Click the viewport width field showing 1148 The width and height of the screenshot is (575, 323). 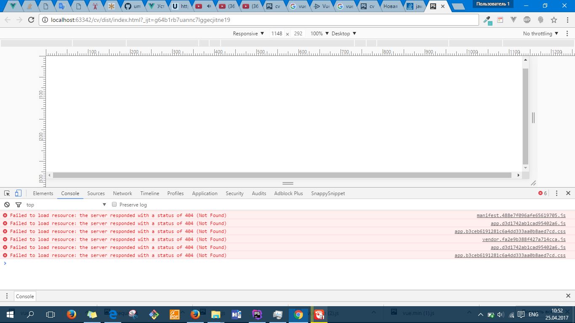[x=277, y=33]
